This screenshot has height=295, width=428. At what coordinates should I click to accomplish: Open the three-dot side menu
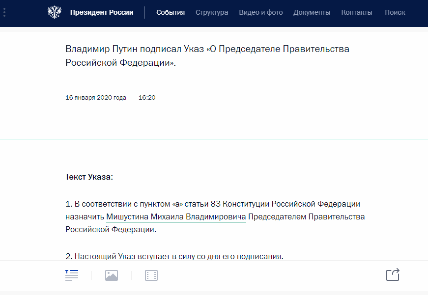(x=4, y=12)
